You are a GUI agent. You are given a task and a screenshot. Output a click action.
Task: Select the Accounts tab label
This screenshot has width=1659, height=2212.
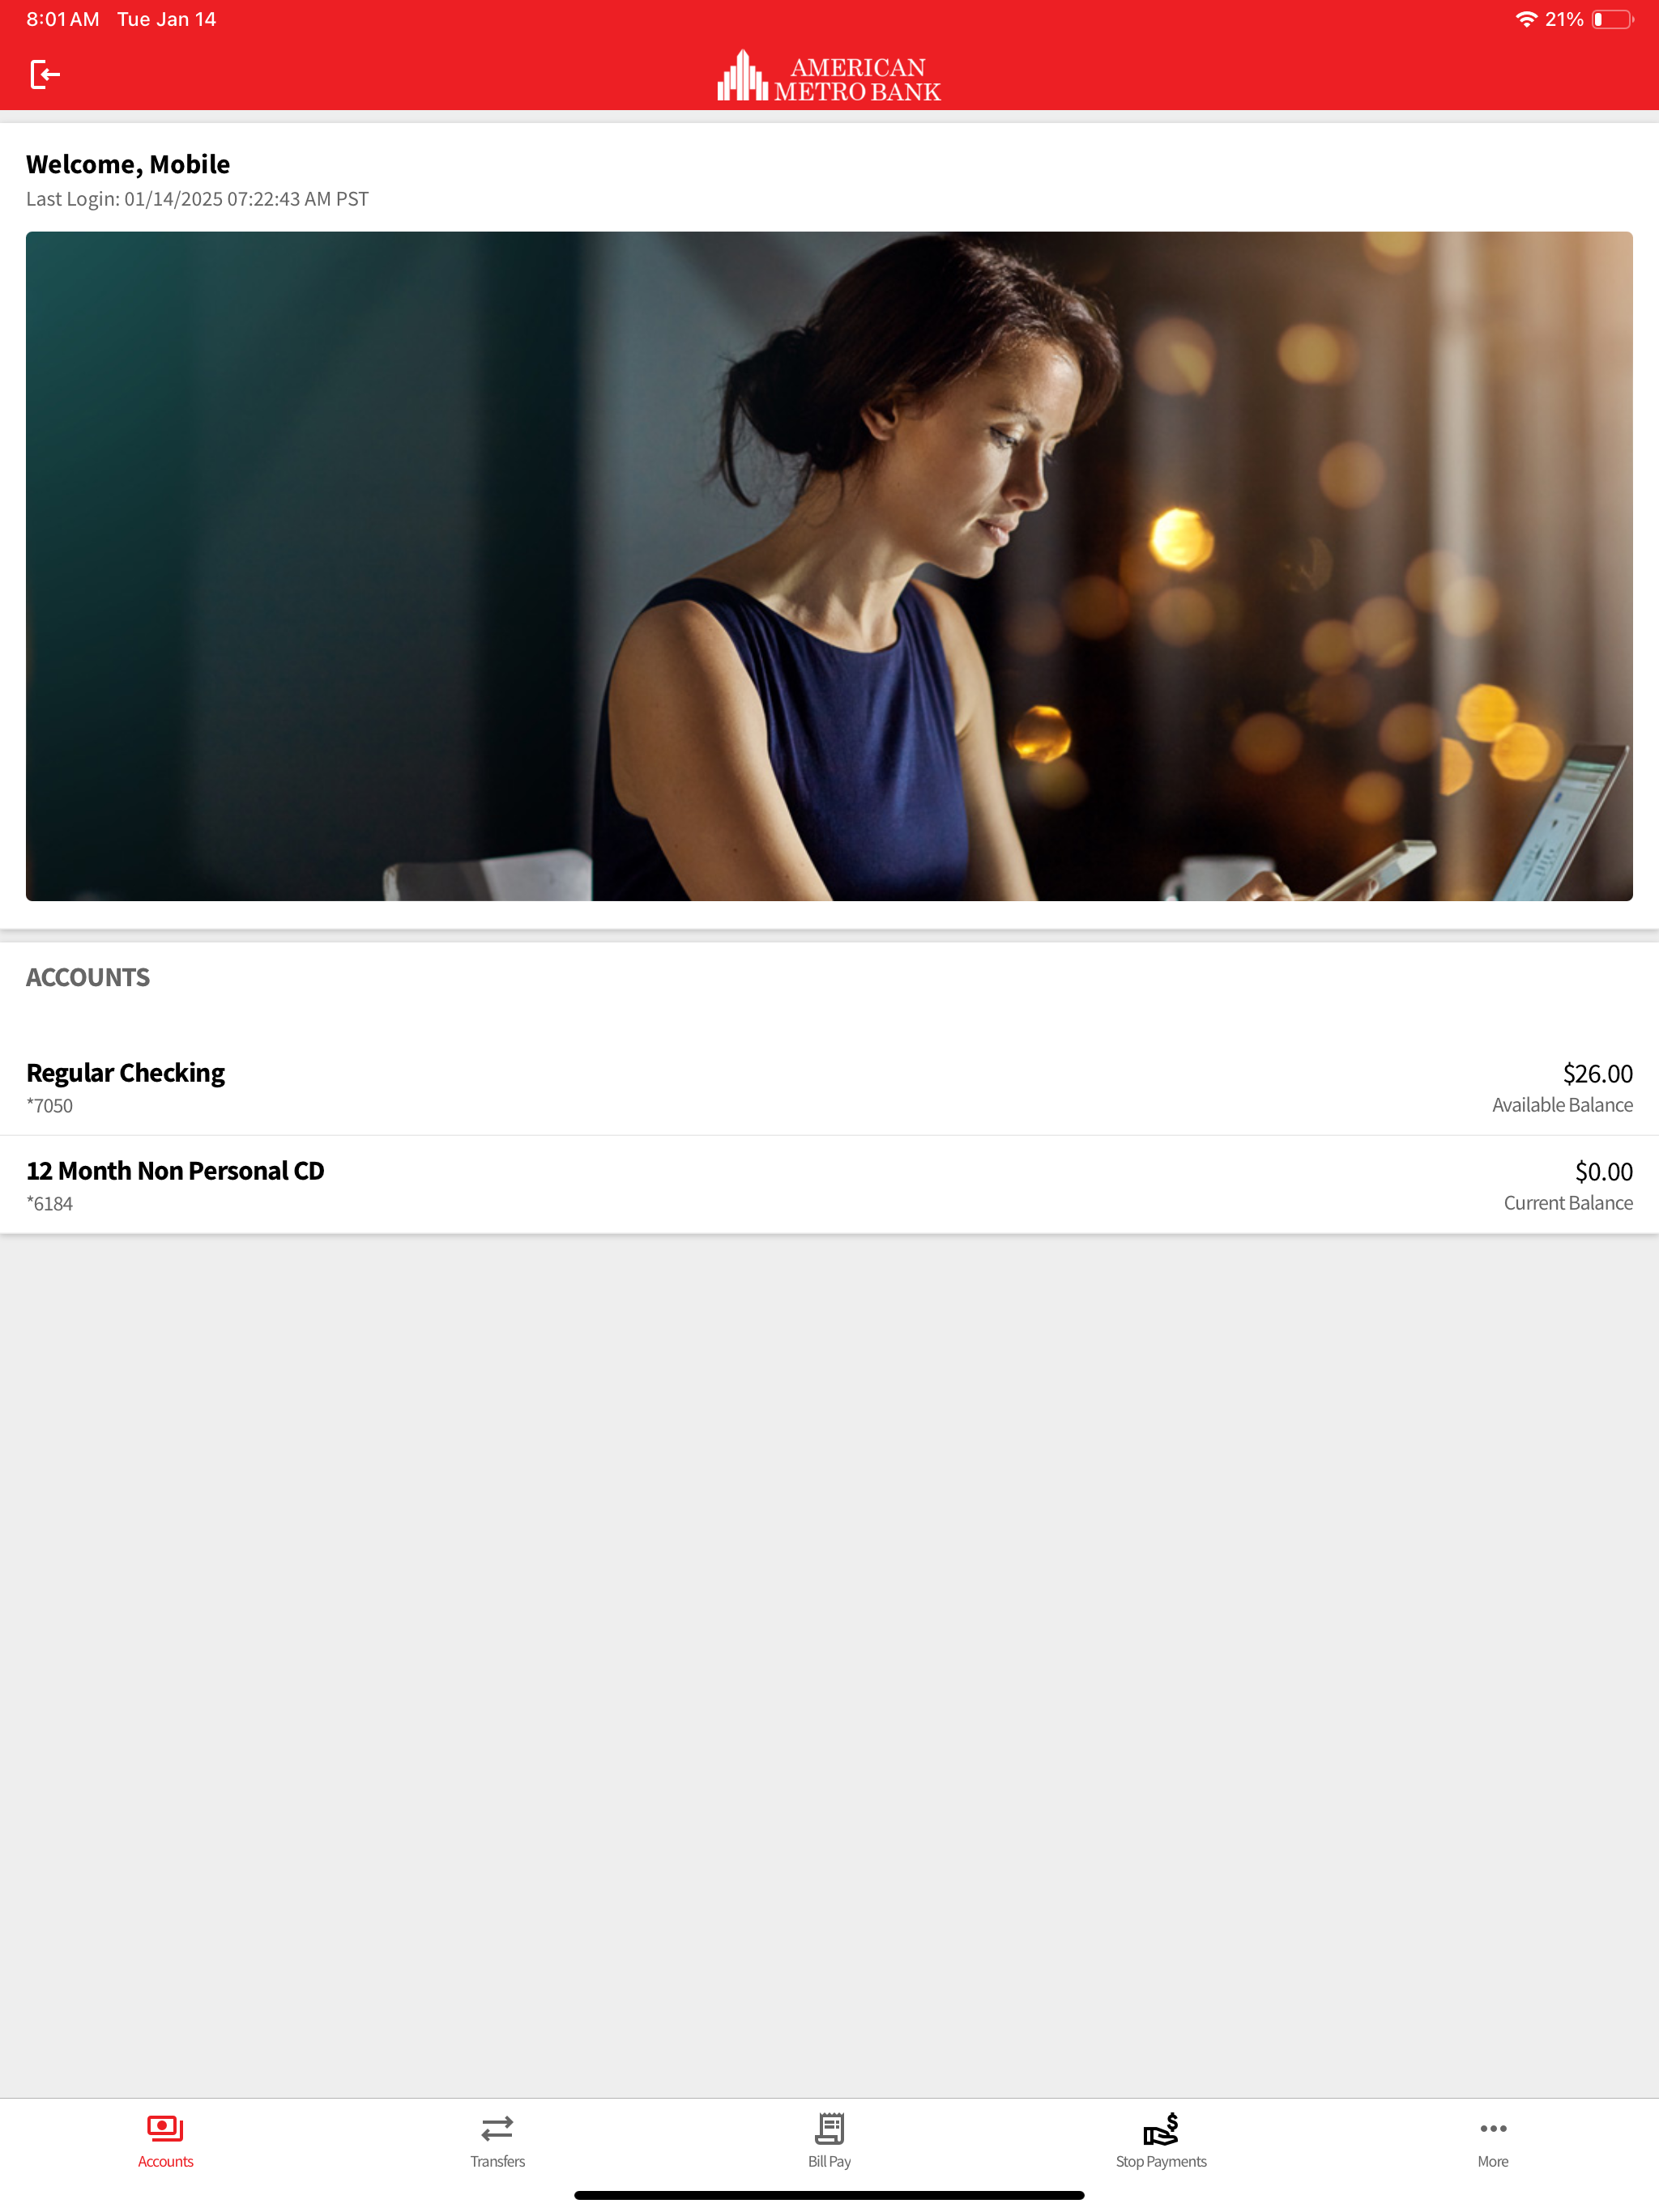tap(165, 2161)
